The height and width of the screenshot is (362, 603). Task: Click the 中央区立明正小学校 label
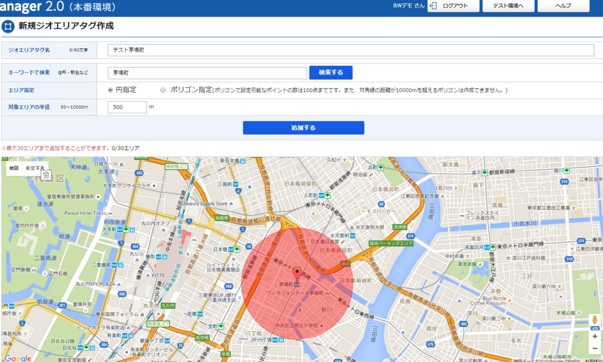[x=297, y=326]
